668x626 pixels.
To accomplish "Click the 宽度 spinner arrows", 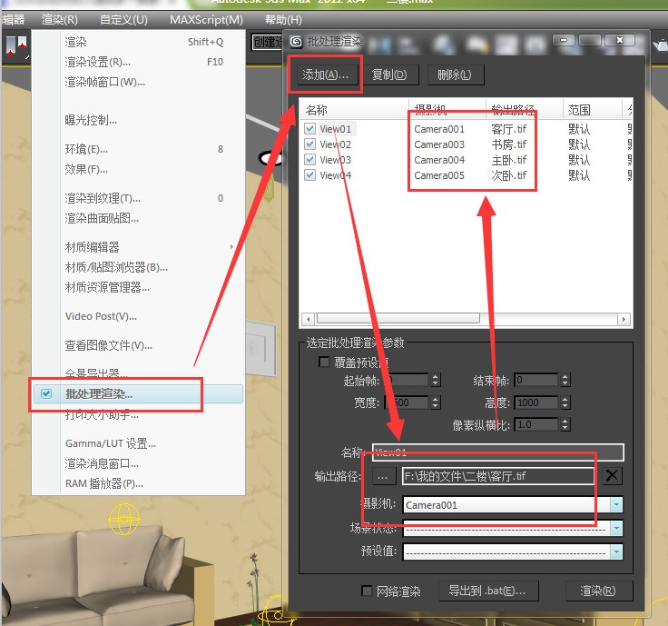I will click(436, 402).
